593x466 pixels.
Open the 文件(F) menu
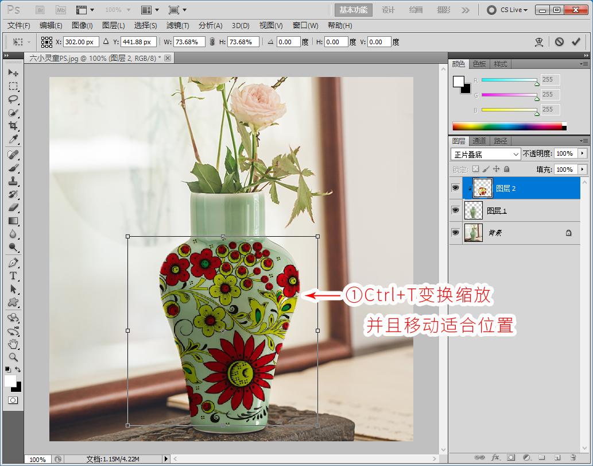[19, 25]
